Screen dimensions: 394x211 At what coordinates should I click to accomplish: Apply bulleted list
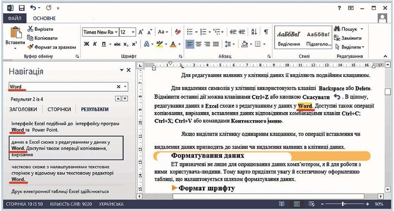tap(190, 32)
